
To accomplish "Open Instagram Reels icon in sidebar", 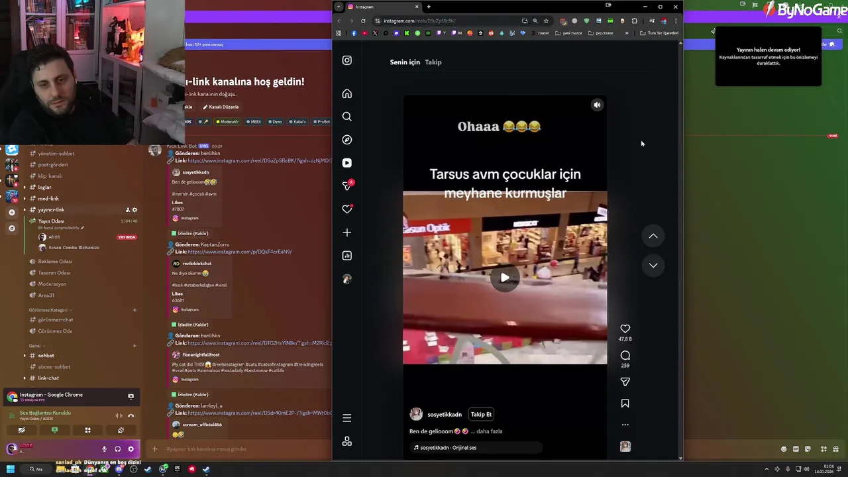I will [346, 163].
